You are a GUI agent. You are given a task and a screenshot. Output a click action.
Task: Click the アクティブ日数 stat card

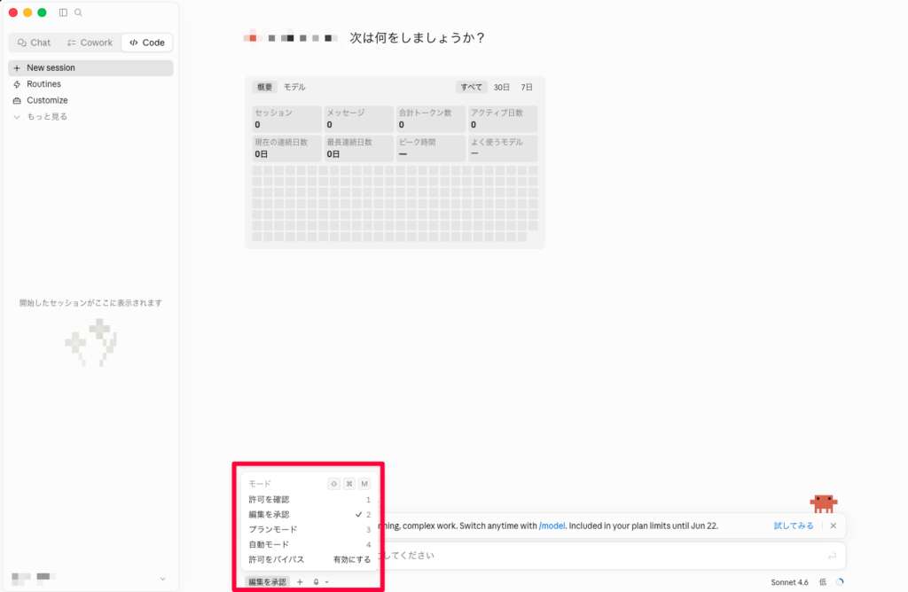point(503,119)
